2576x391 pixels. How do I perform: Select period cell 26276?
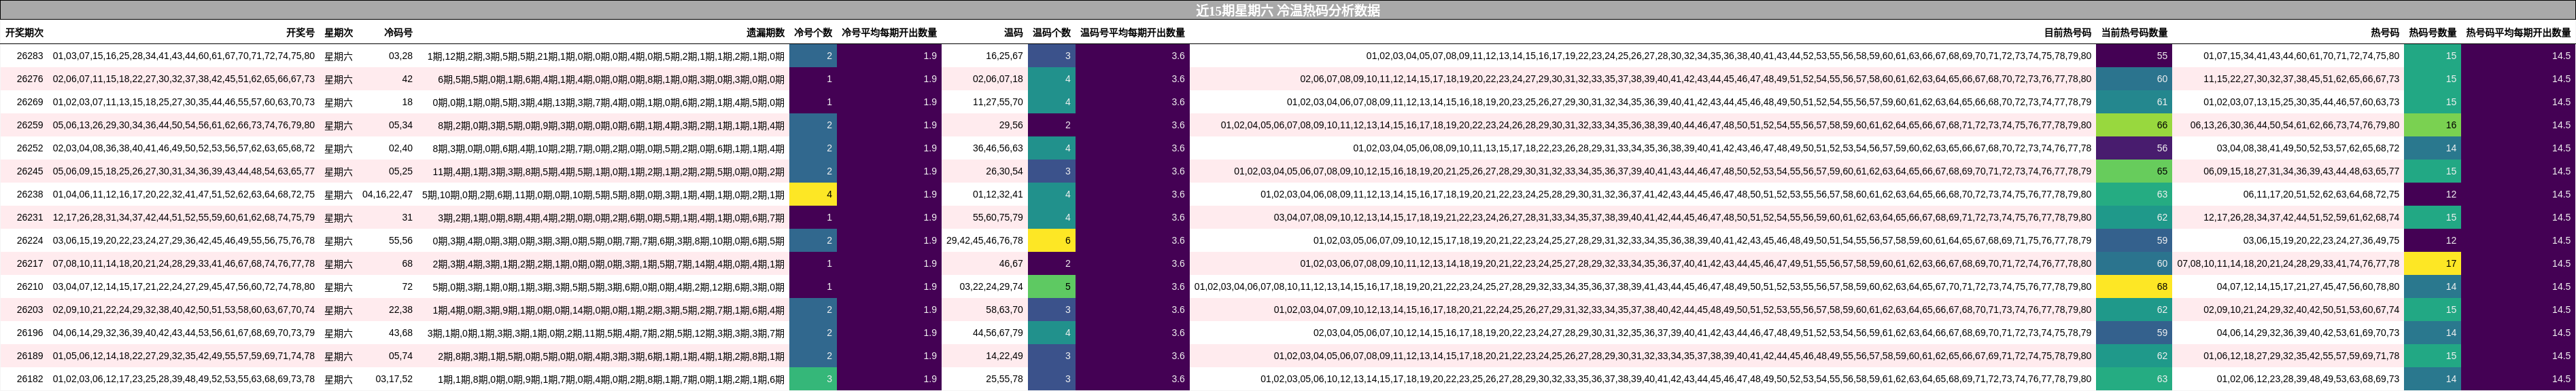[x=30, y=79]
